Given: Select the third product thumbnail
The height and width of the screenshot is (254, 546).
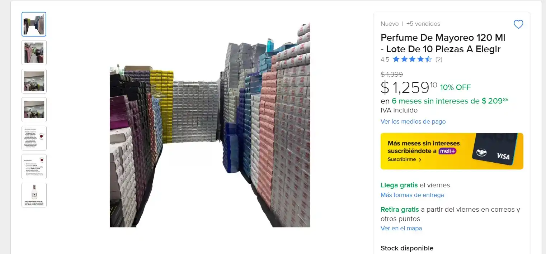Looking at the screenshot, I should [x=34, y=81].
